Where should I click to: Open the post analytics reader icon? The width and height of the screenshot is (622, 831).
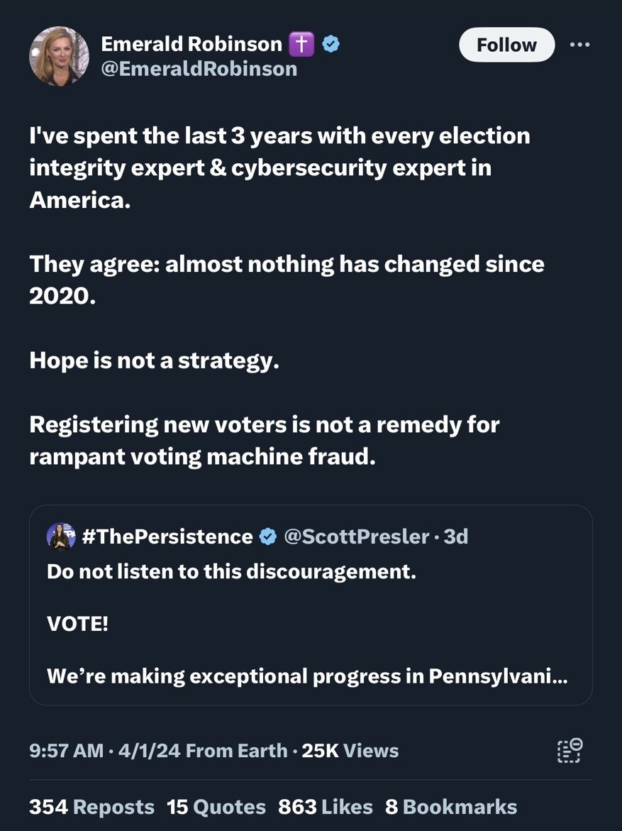[x=570, y=750]
